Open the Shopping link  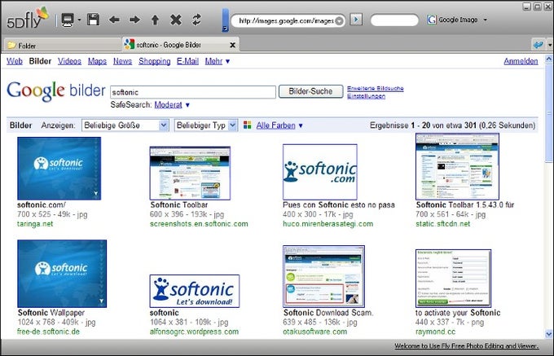(x=155, y=61)
